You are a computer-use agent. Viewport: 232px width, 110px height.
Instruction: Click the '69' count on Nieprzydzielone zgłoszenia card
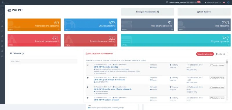pyautogui.click(x=56, y=23)
